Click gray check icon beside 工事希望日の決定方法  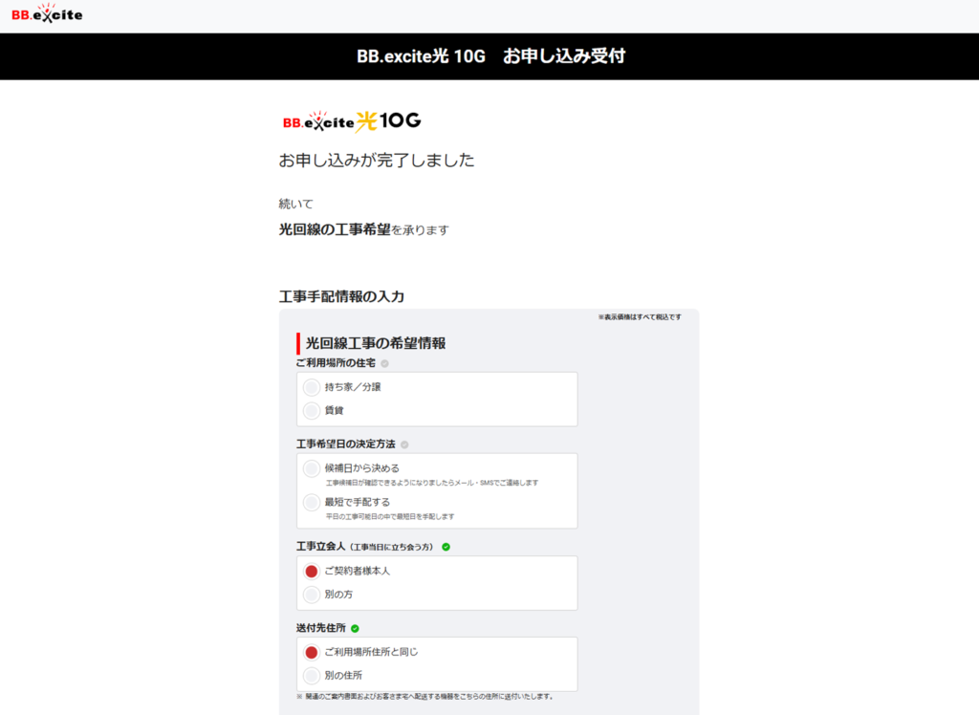tap(404, 444)
